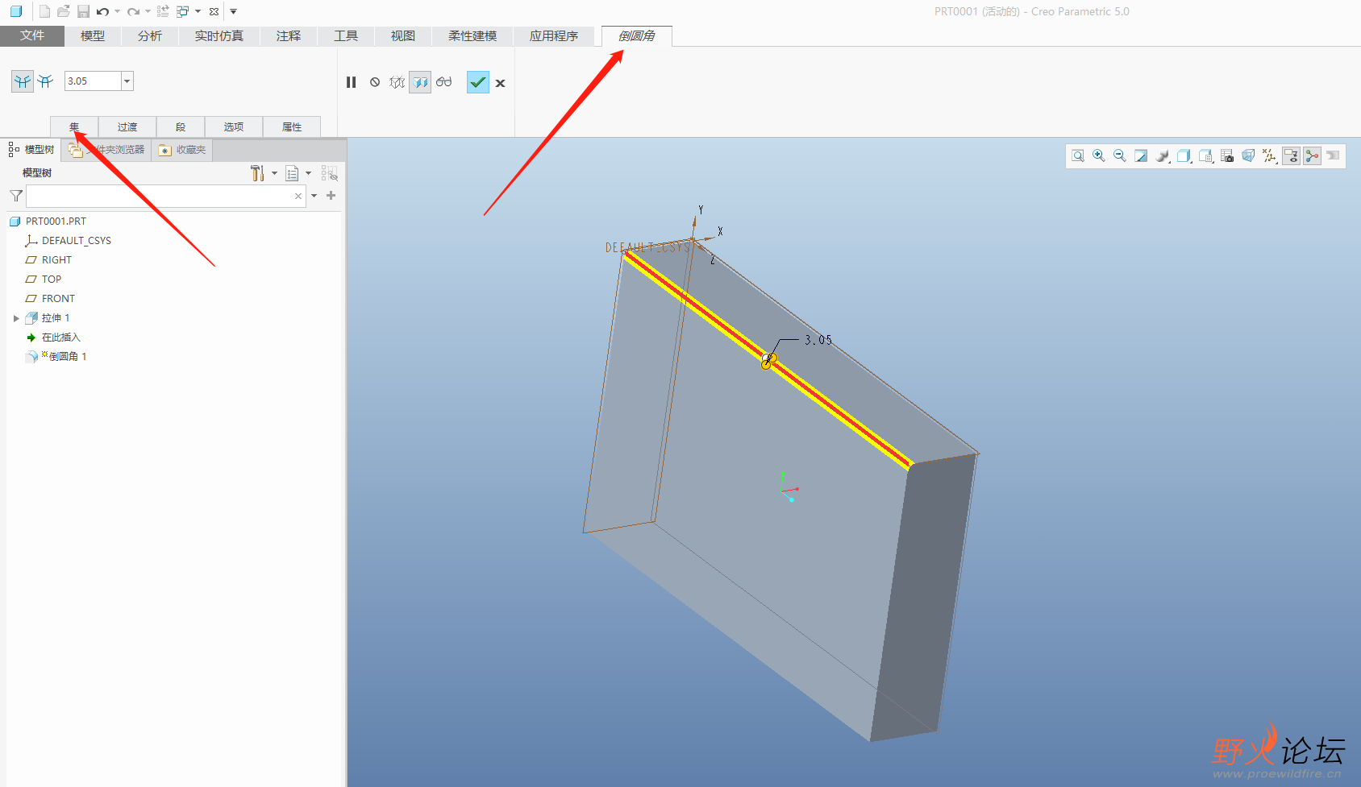Screen dimensions: 1361x787
Task: Click the radius value field showing 3.05
Action: click(93, 81)
